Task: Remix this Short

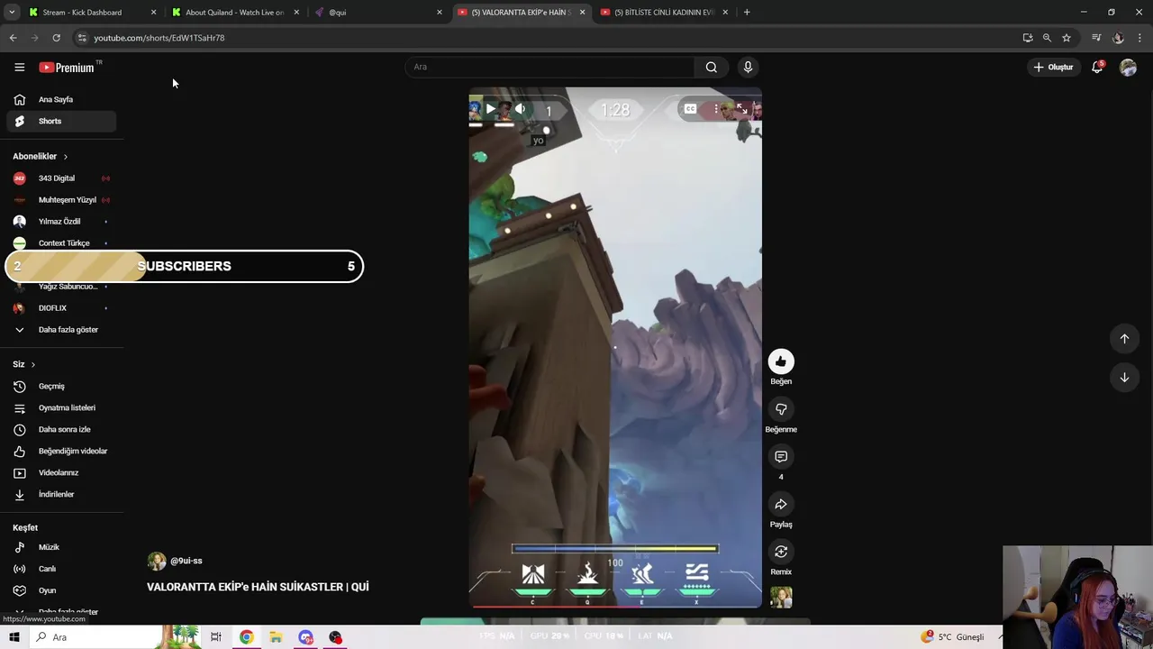Action: [781, 552]
